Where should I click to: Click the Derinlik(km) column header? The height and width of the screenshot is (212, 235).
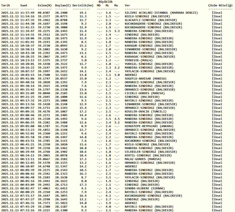(83, 6)
